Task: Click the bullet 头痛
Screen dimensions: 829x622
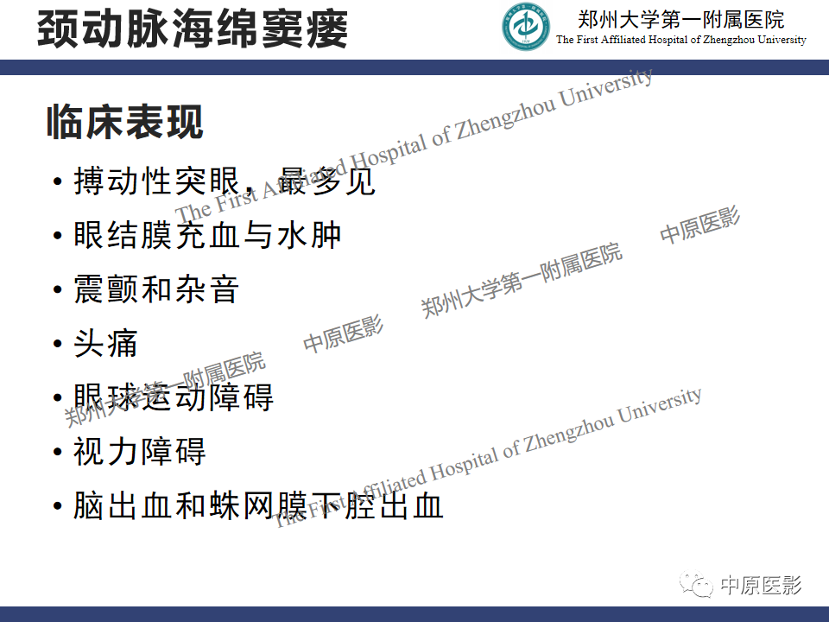Action: click(105, 344)
